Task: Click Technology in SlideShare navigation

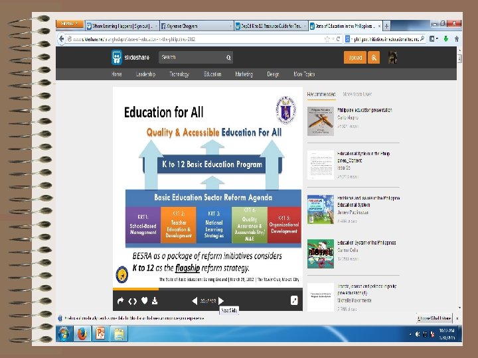Action: [x=179, y=74]
